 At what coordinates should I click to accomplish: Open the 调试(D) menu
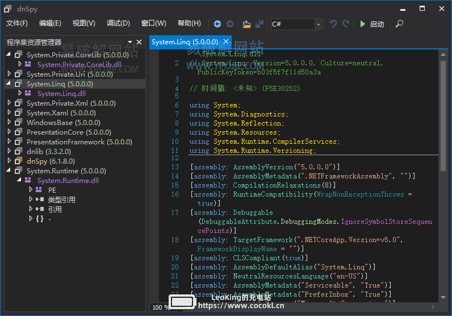pyautogui.click(x=118, y=23)
